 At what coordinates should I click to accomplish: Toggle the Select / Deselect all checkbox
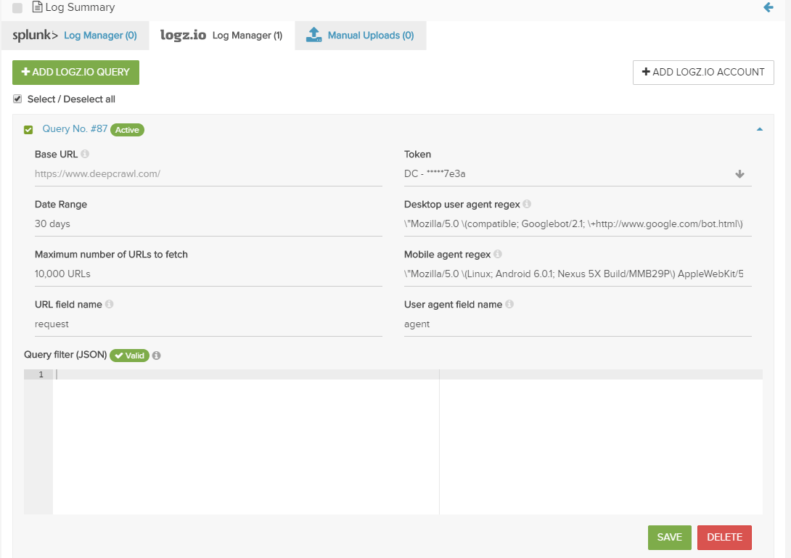coord(17,99)
